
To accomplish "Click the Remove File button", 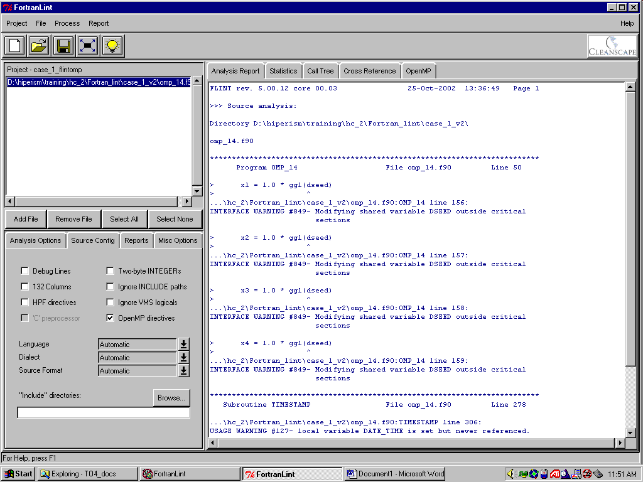I will tap(73, 219).
